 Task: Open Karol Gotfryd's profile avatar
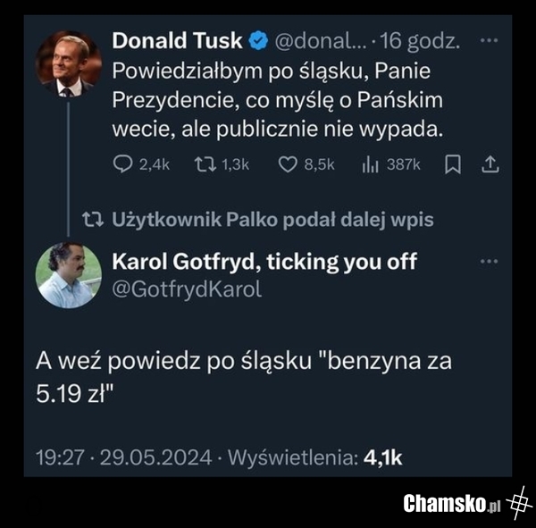point(68,275)
